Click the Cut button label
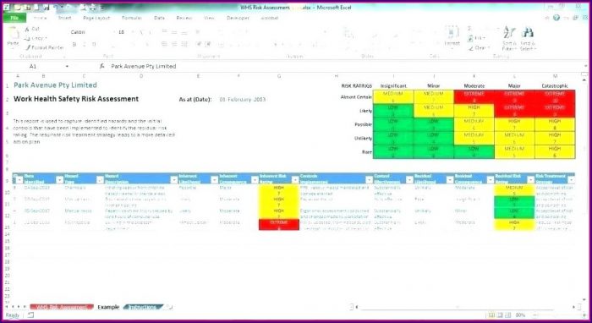The height and width of the screenshot is (323, 592). point(36,29)
